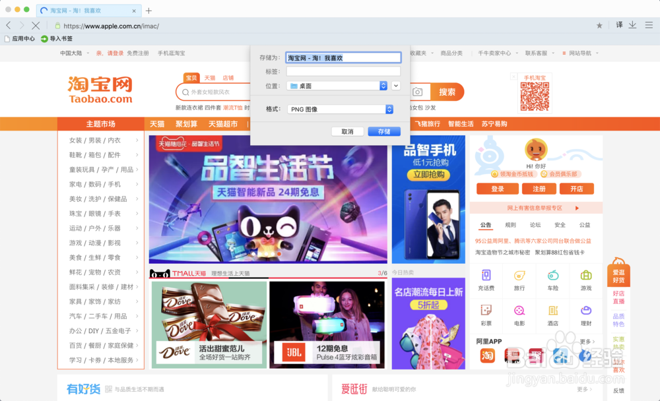
Task: Close the 淘宝网 browser tab
Action: pos(134,11)
